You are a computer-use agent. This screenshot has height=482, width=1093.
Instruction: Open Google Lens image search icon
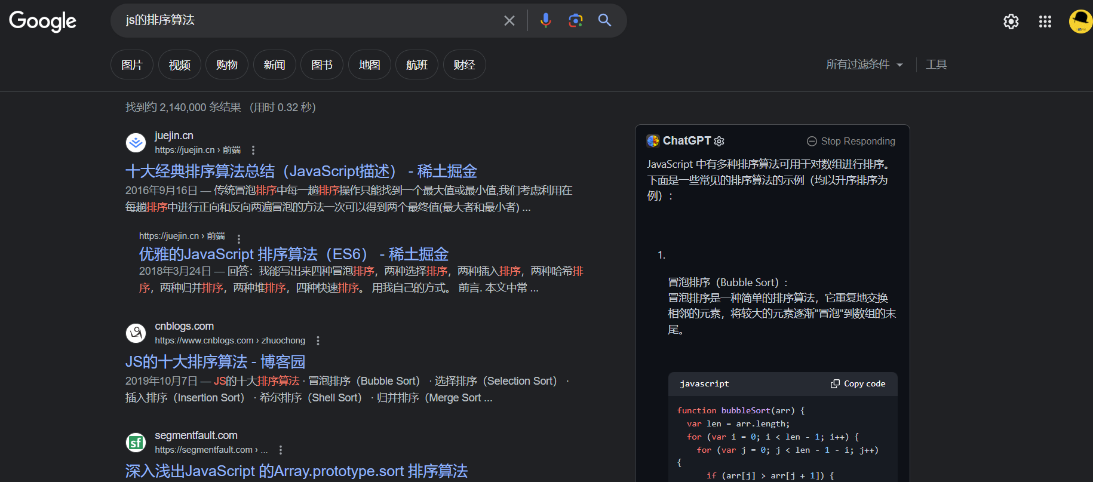tap(575, 20)
